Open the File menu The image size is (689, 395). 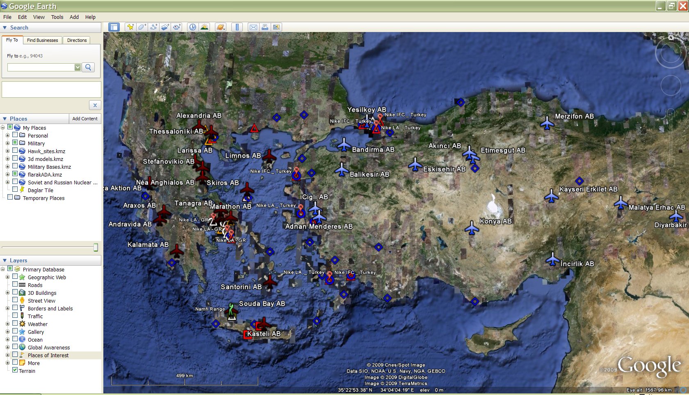[x=7, y=17]
